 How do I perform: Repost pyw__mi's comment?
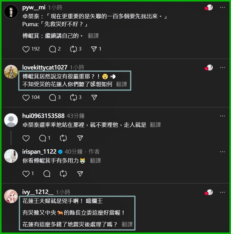pyautogui.click(x=74, y=49)
